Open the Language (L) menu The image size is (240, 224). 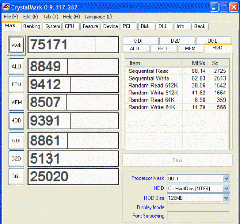tap(98, 17)
